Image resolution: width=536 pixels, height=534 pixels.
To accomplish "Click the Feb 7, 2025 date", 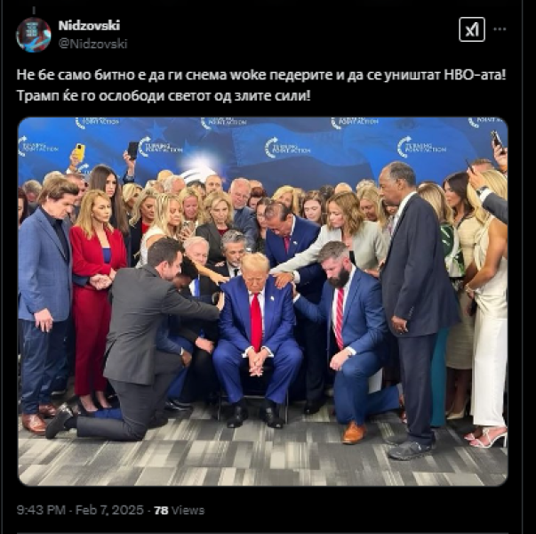I will coord(109,510).
